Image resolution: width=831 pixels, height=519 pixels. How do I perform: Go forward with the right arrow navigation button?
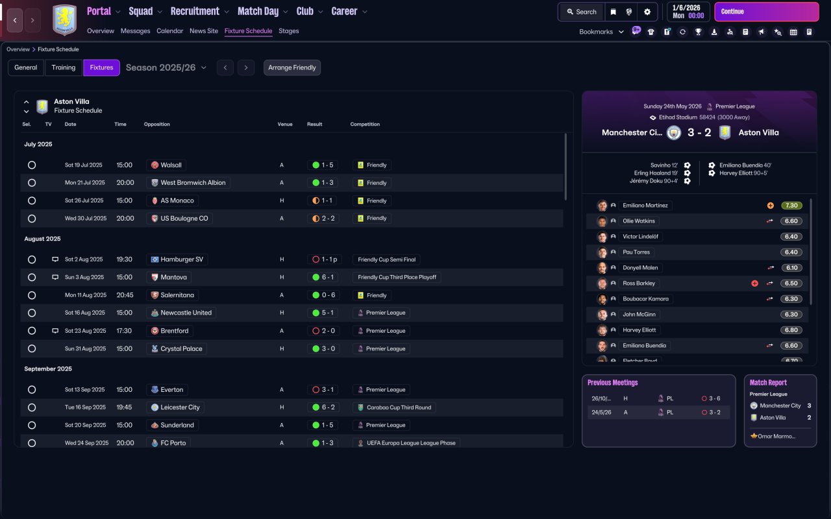click(x=32, y=20)
